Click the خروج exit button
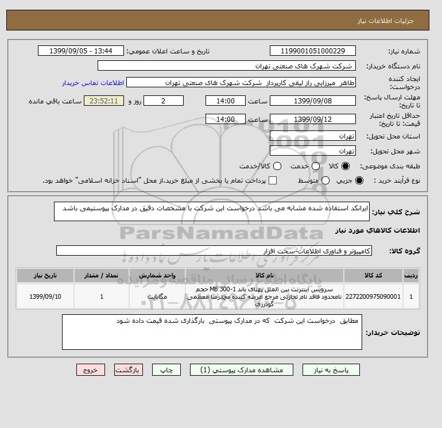Viewport: 442px width, 428px height. click(91, 370)
